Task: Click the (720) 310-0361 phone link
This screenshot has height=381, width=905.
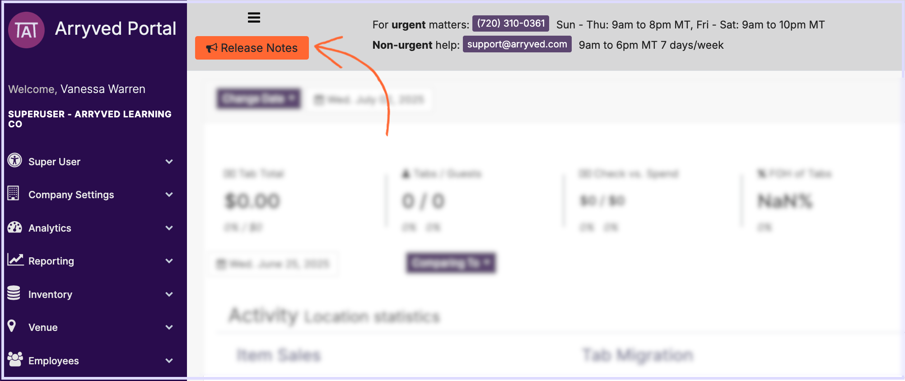Action: [511, 23]
